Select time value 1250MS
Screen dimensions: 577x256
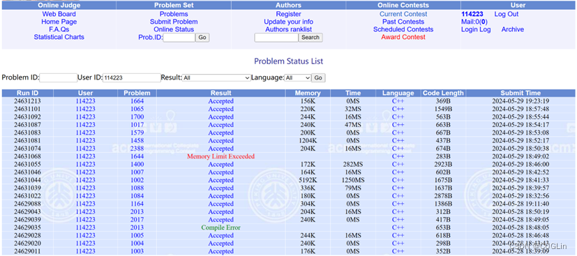coord(352,180)
